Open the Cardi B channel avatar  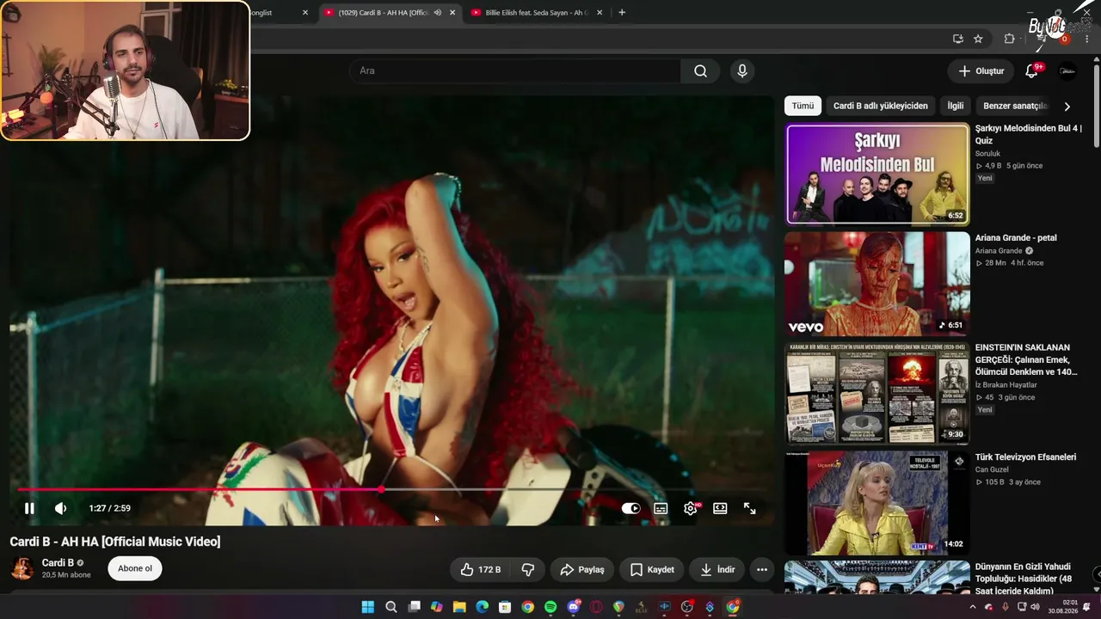click(x=22, y=568)
